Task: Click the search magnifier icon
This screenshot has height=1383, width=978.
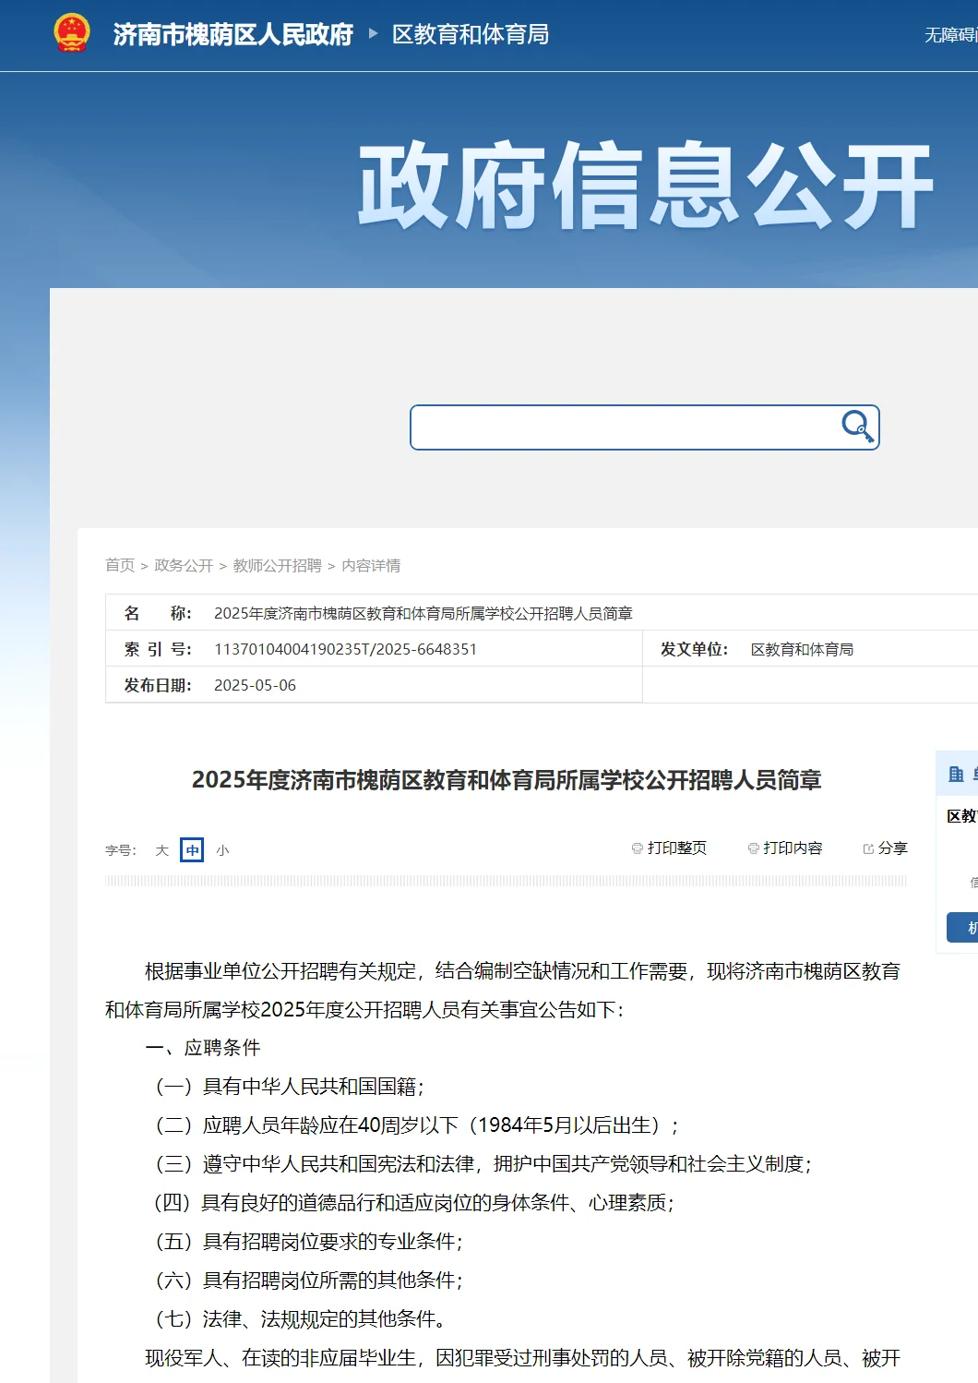Action: (856, 427)
